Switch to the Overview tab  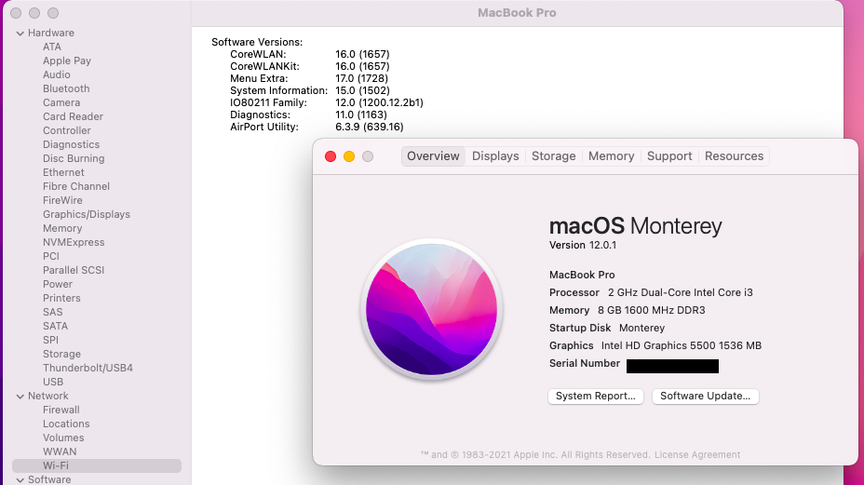tap(433, 156)
